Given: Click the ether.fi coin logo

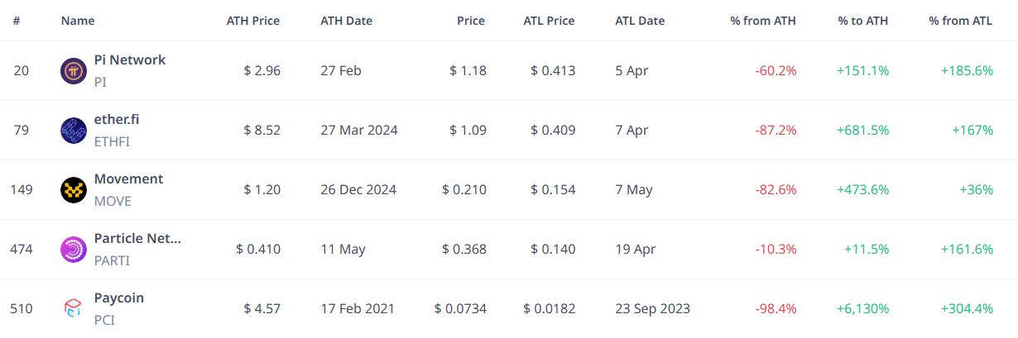Looking at the screenshot, I should pos(74,131).
